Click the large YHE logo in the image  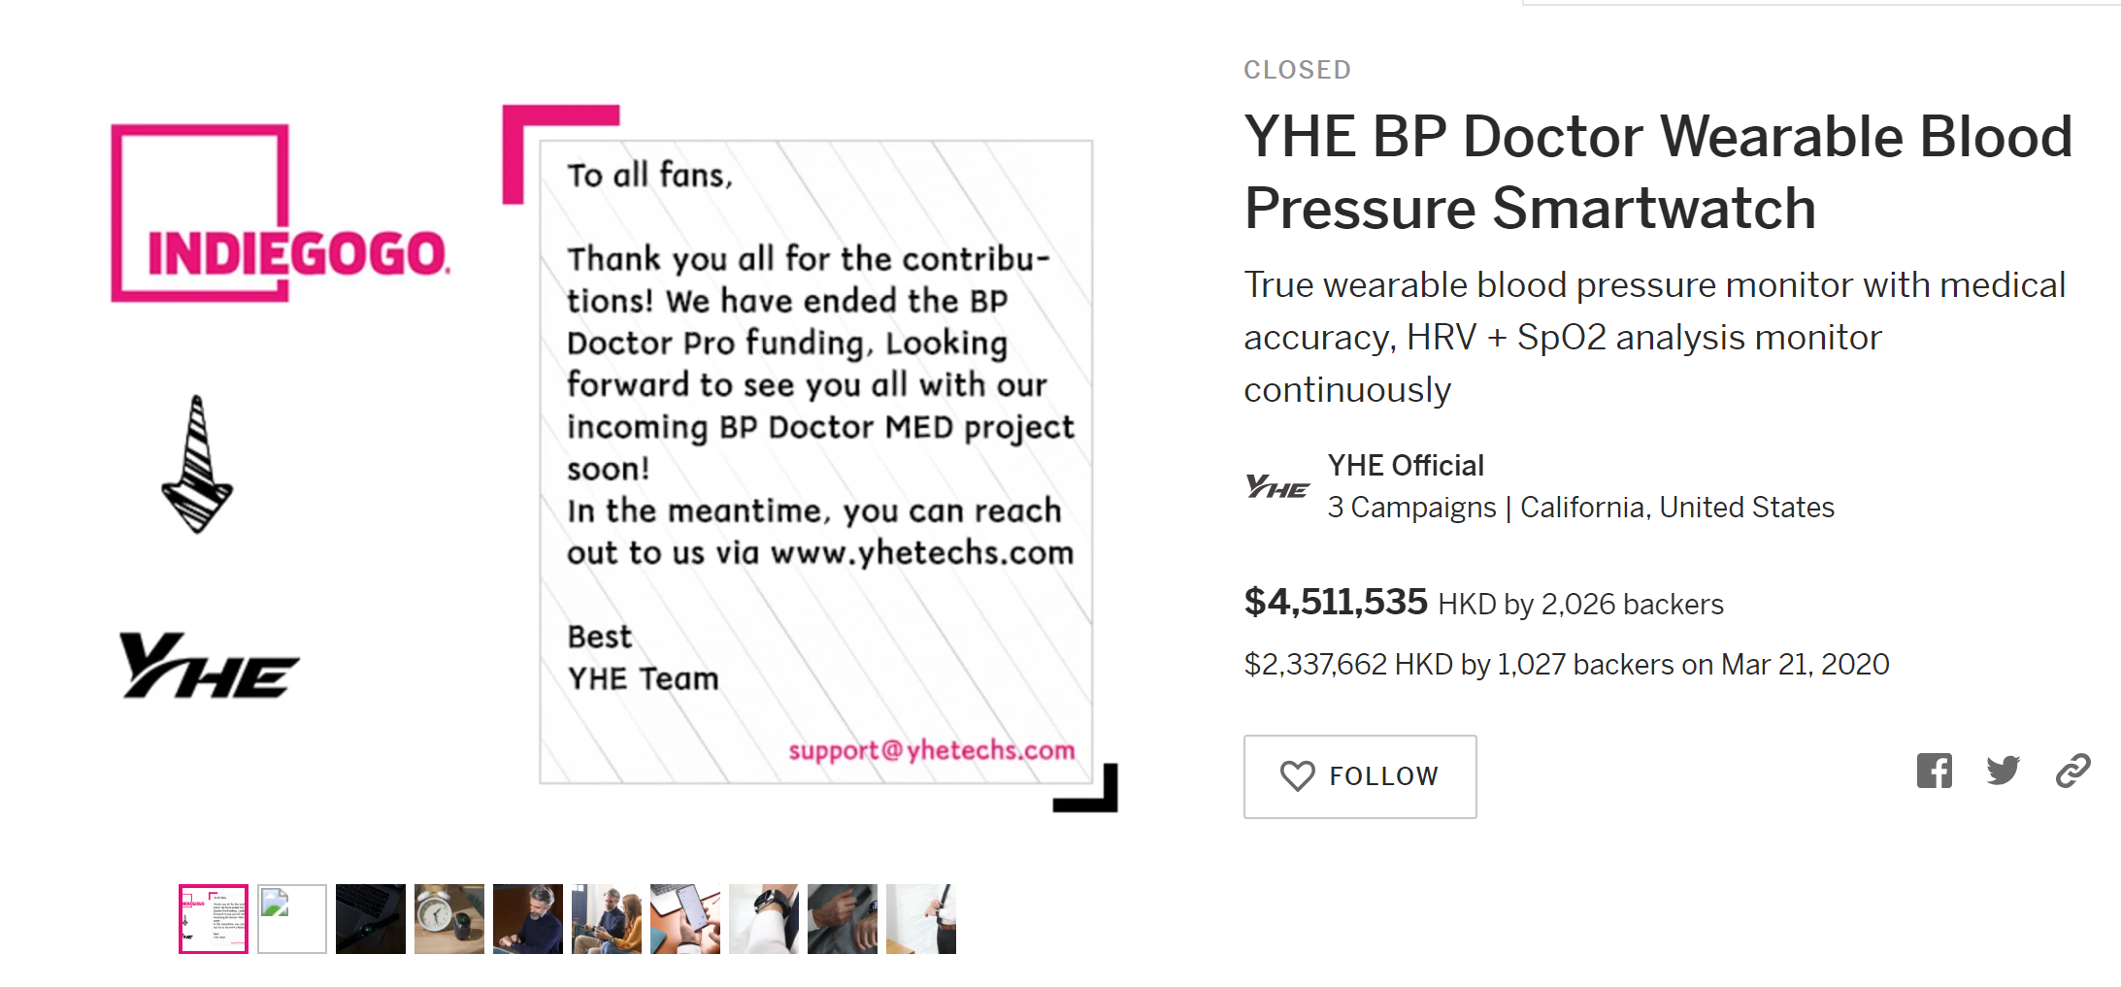209,666
